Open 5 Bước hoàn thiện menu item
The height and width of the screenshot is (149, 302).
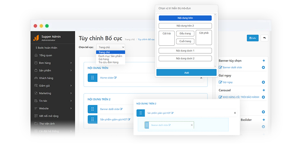click(x=46, y=48)
